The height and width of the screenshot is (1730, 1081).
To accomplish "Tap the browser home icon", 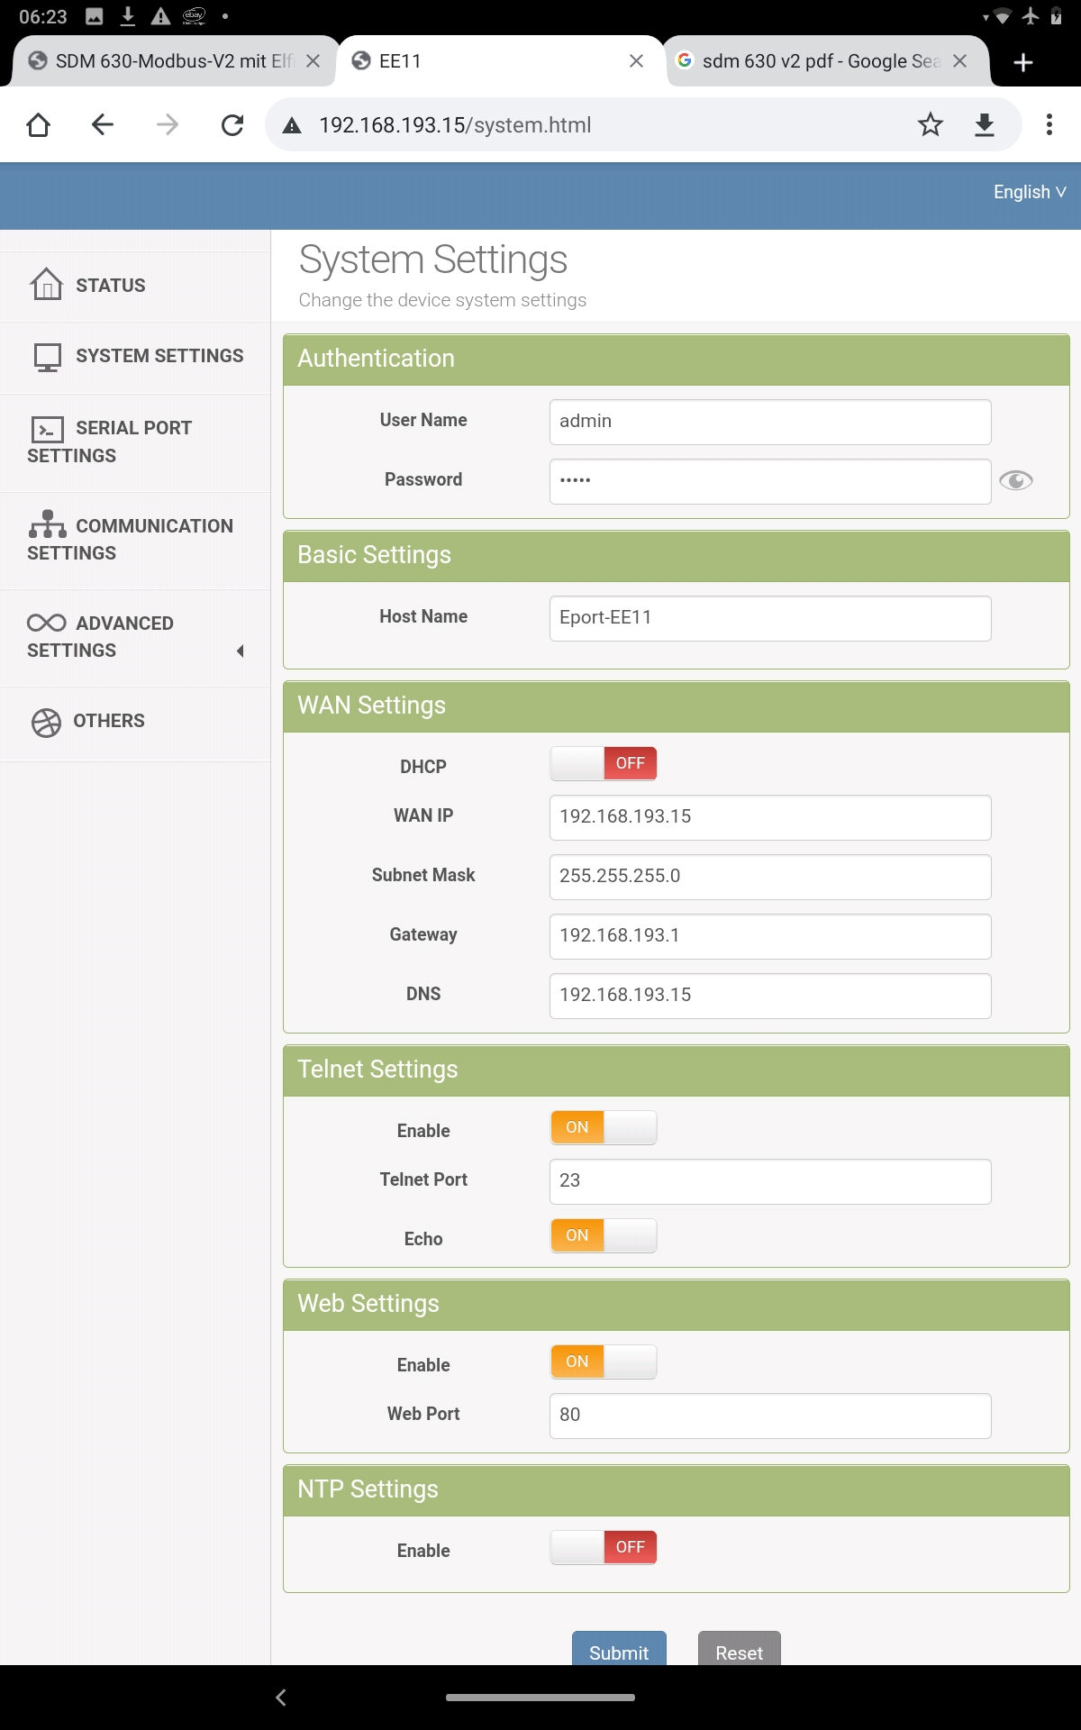I will (38, 124).
